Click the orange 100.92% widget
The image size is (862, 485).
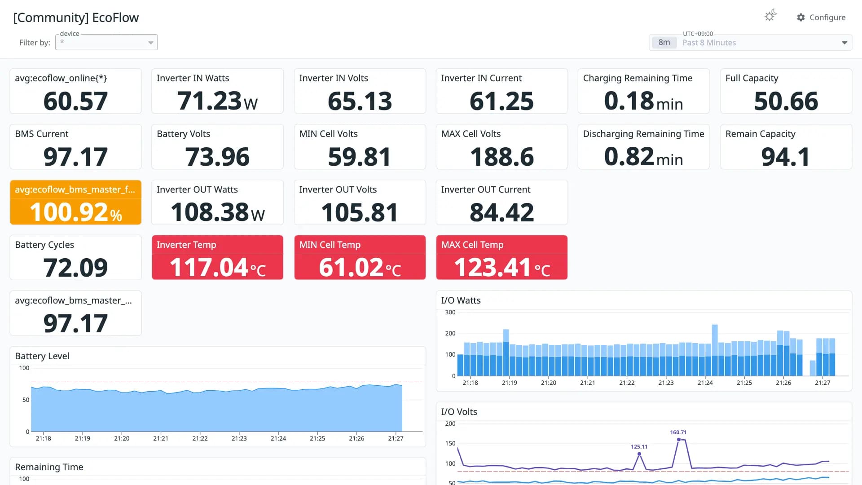(75, 203)
